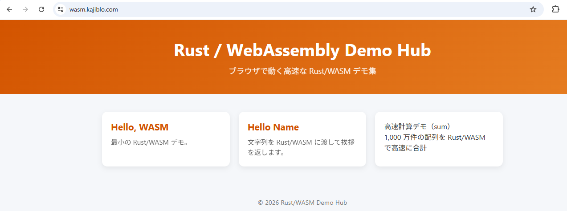This screenshot has height=211, width=567.
Task: Click the 最小の Rust/WASM デモ description
Action: tap(150, 142)
